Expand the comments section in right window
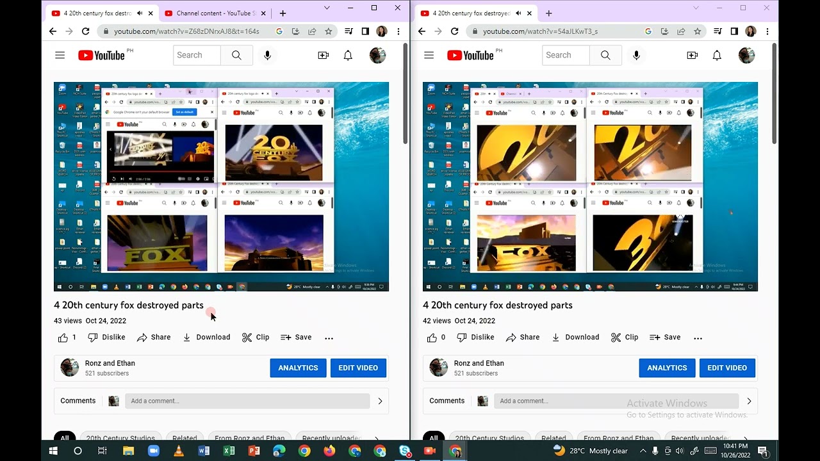The height and width of the screenshot is (461, 820). coord(749,401)
